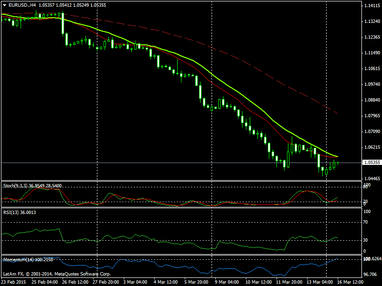Viewport: 382px width, 286px height.
Task: Click the 1.08884 price scale label
Action: (x=371, y=100)
